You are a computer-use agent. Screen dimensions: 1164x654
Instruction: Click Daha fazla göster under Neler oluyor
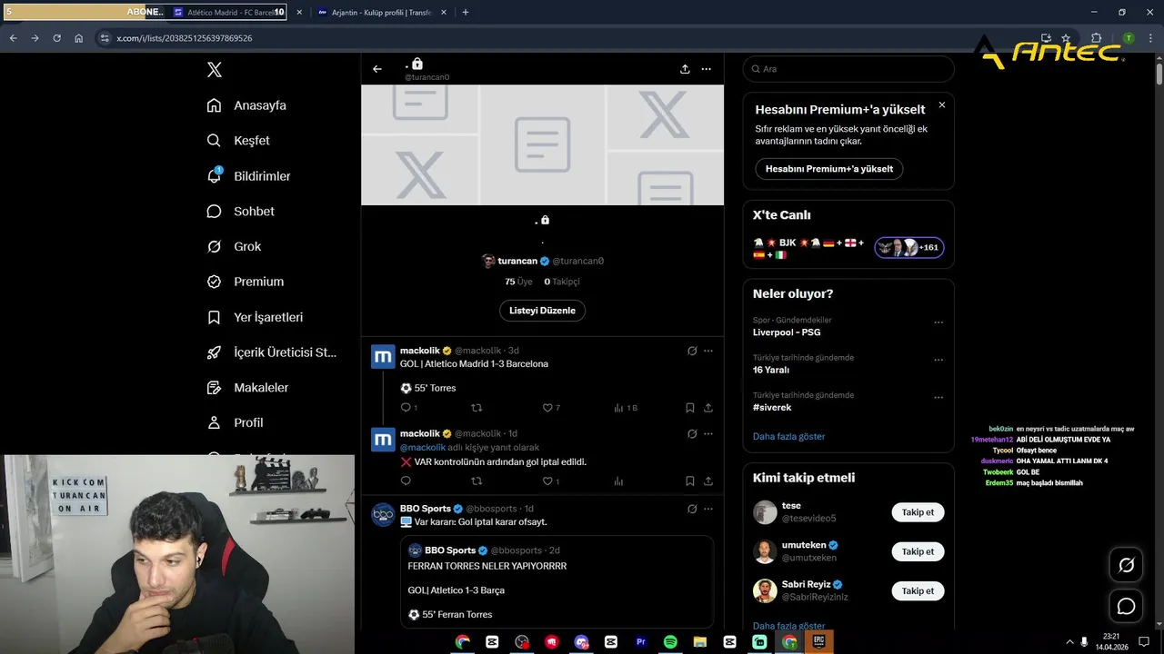pos(788,437)
